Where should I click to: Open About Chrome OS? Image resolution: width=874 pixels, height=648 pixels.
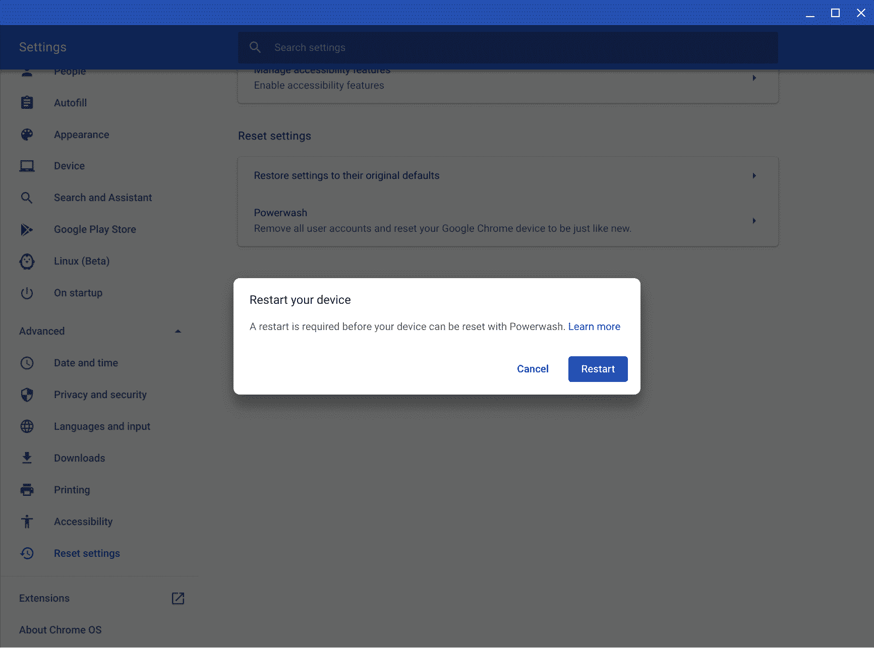tap(60, 629)
